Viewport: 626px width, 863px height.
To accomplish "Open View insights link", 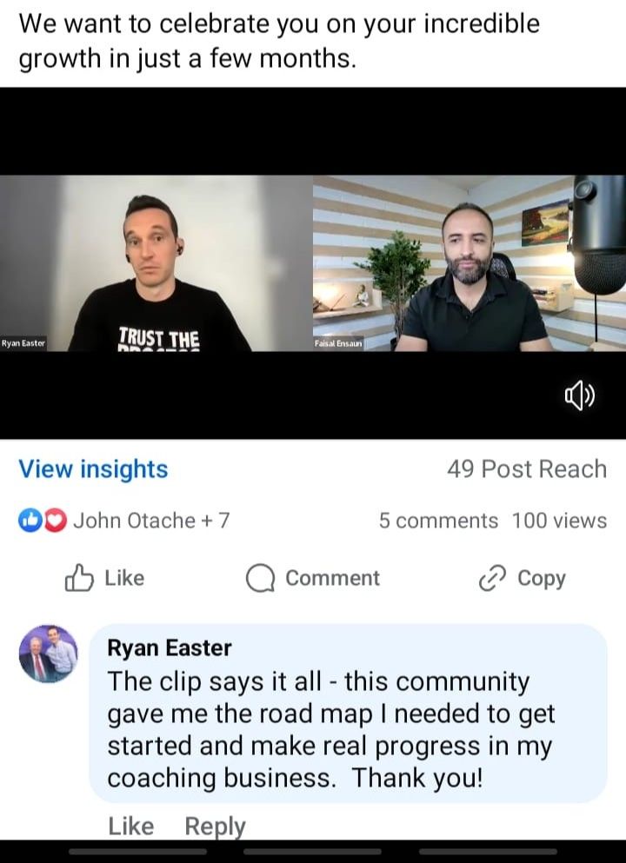I will [93, 469].
